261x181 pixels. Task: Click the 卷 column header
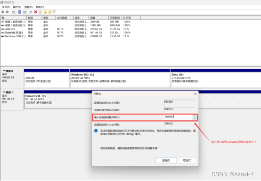click(13, 18)
